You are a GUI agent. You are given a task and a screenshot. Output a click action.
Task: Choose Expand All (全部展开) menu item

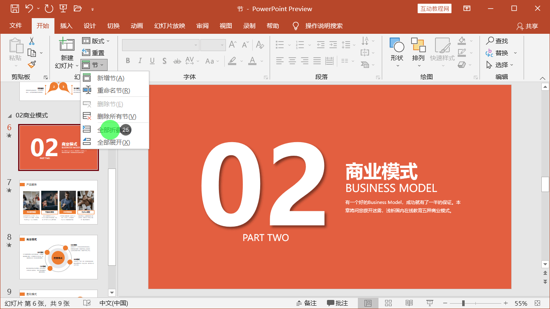click(x=115, y=142)
